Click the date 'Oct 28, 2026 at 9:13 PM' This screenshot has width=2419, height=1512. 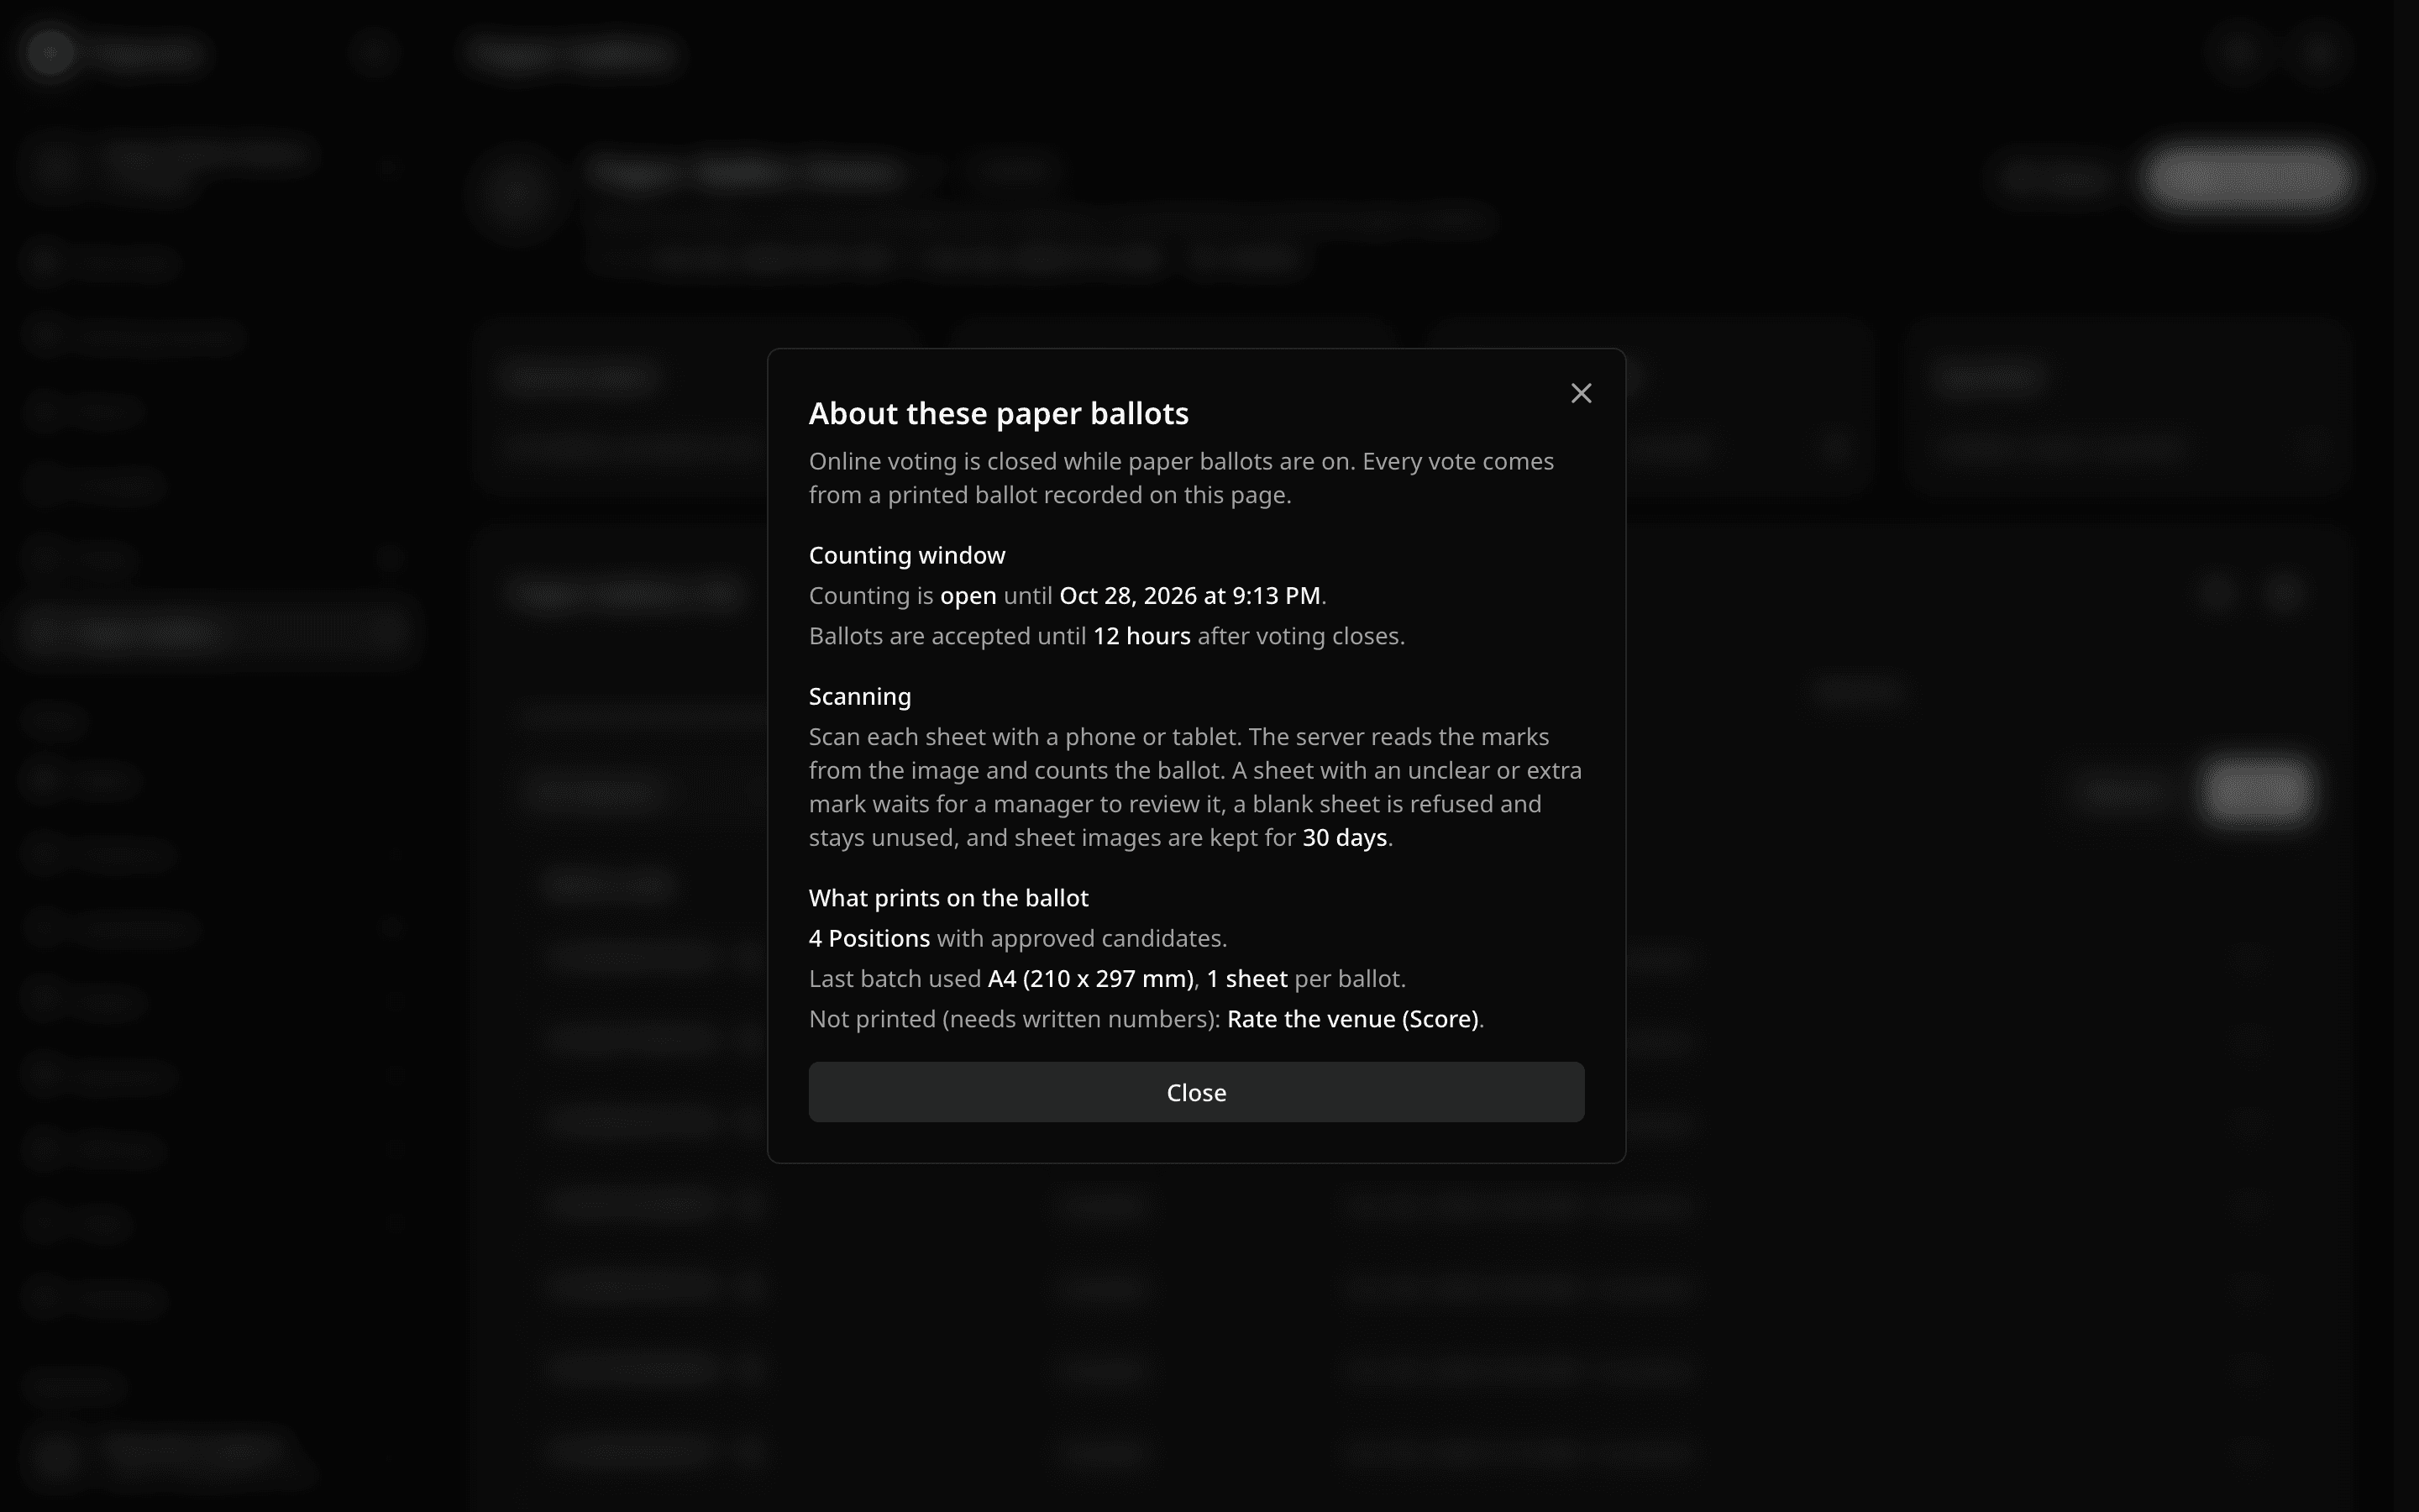(1189, 596)
